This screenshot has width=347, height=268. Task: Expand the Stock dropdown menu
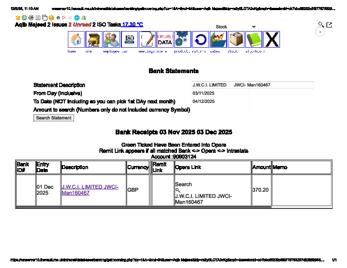click(236, 27)
